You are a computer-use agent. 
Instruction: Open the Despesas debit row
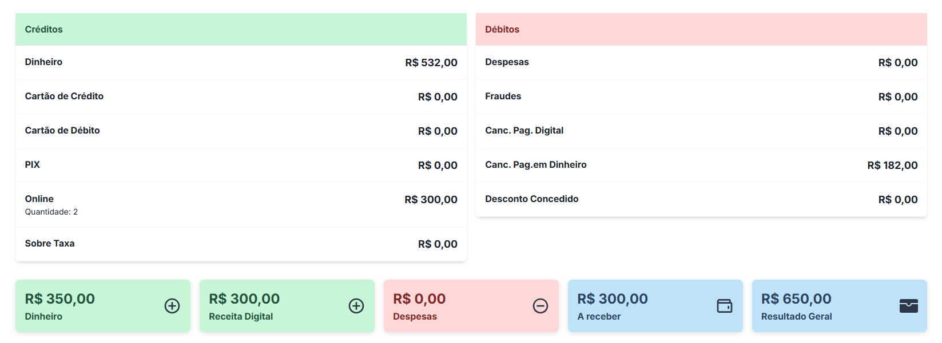click(701, 62)
